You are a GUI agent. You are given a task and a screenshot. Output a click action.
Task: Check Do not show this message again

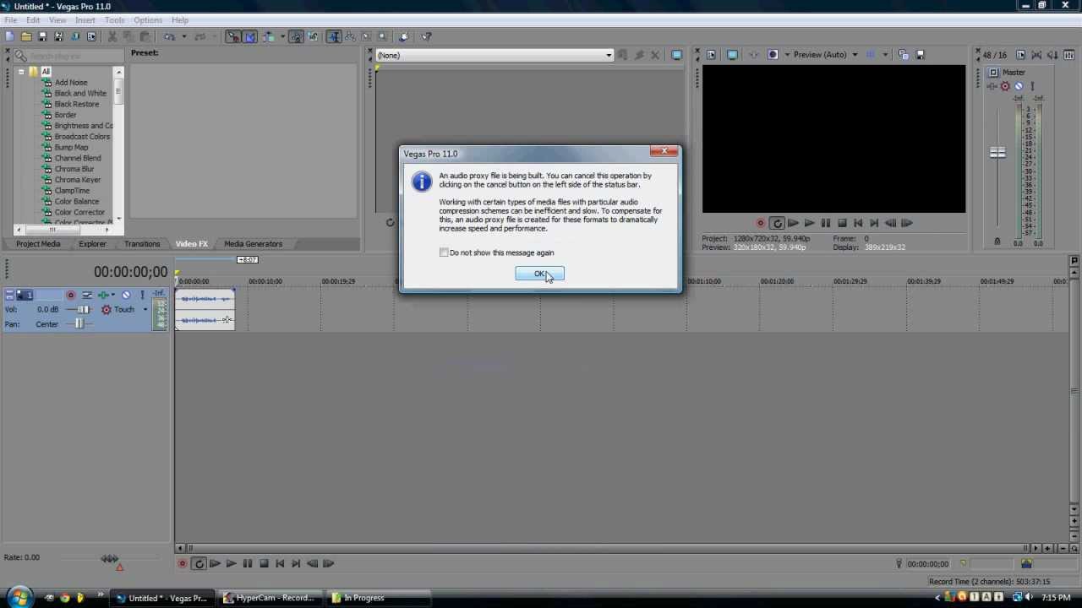(444, 252)
